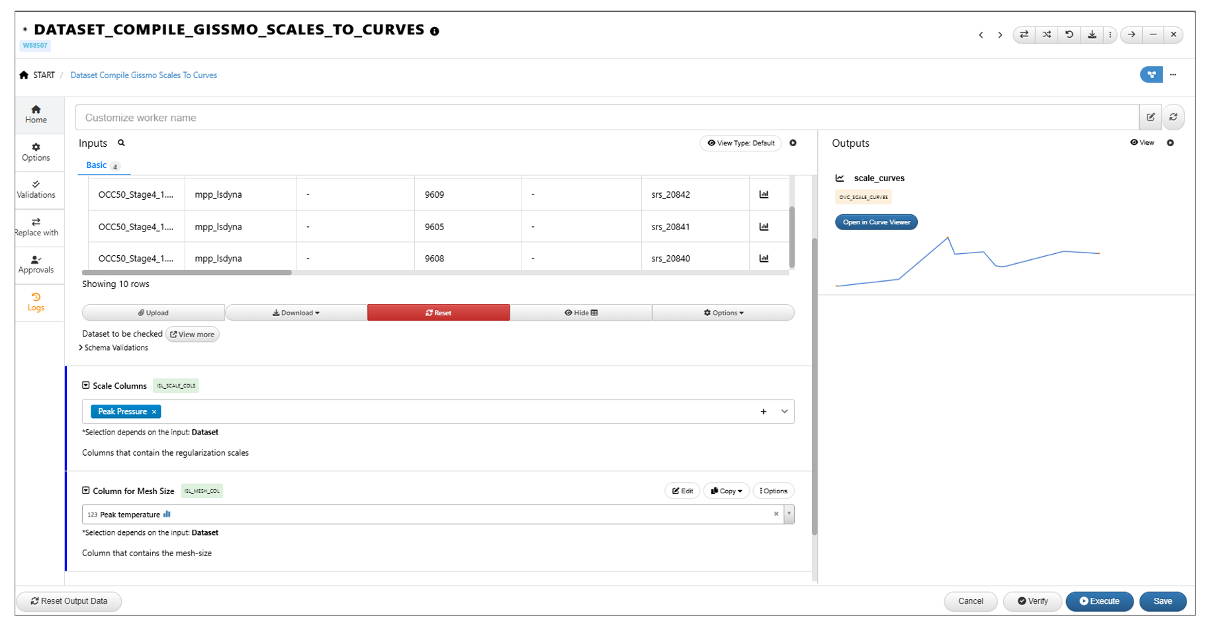Click the info icon beside the title
The width and height of the screenshot is (1217, 617).
pyautogui.click(x=435, y=31)
